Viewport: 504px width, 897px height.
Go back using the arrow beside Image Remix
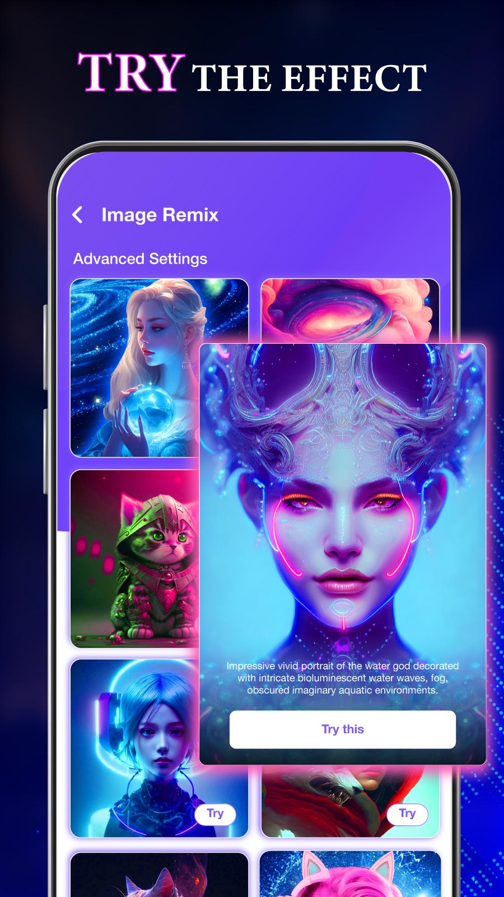click(78, 215)
